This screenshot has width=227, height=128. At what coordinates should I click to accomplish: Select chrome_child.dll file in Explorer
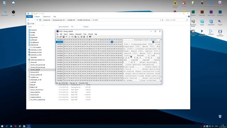[x=35, y=70]
